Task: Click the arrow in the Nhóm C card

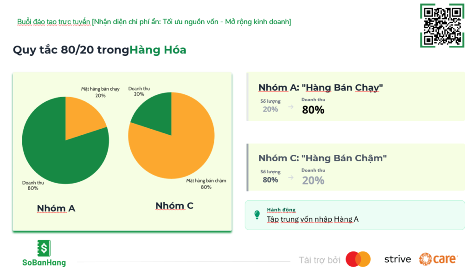Action: point(291,178)
